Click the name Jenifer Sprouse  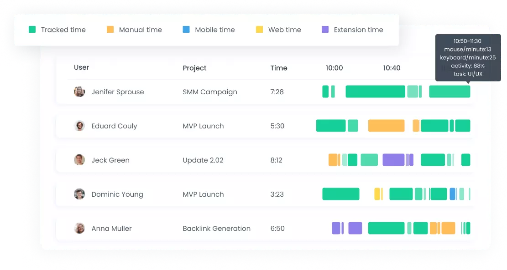tap(118, 92)
